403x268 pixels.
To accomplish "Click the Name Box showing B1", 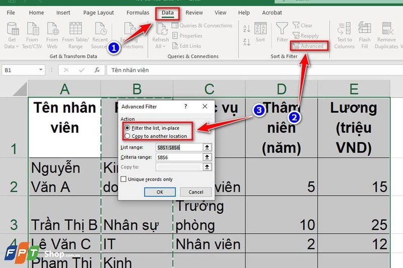I will 20,70.
